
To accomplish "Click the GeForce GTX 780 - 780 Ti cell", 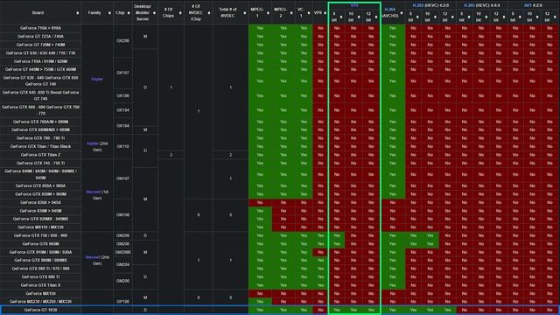I will click(41, 138).
